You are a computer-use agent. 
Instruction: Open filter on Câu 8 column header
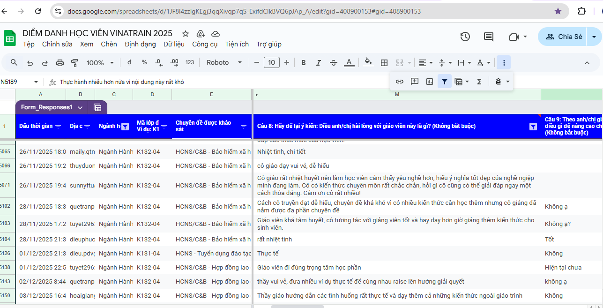point(533,127)
